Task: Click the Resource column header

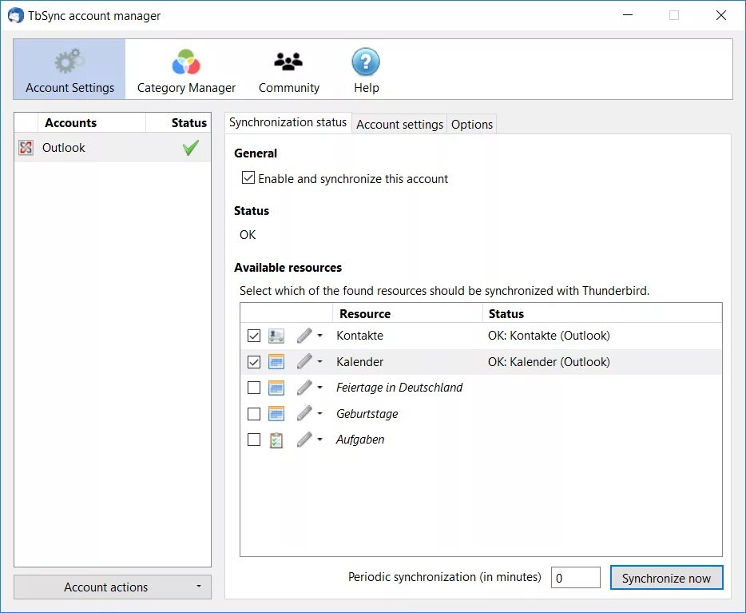Action: [407, 313]
